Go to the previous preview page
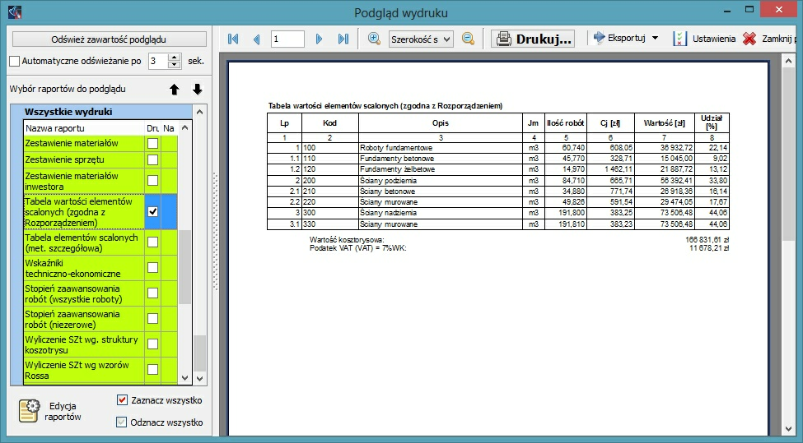 pos(257,39)
